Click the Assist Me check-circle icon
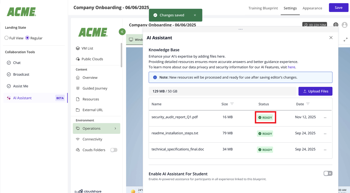This screenshot has height=193, width=350. click(x=9, y=86)
